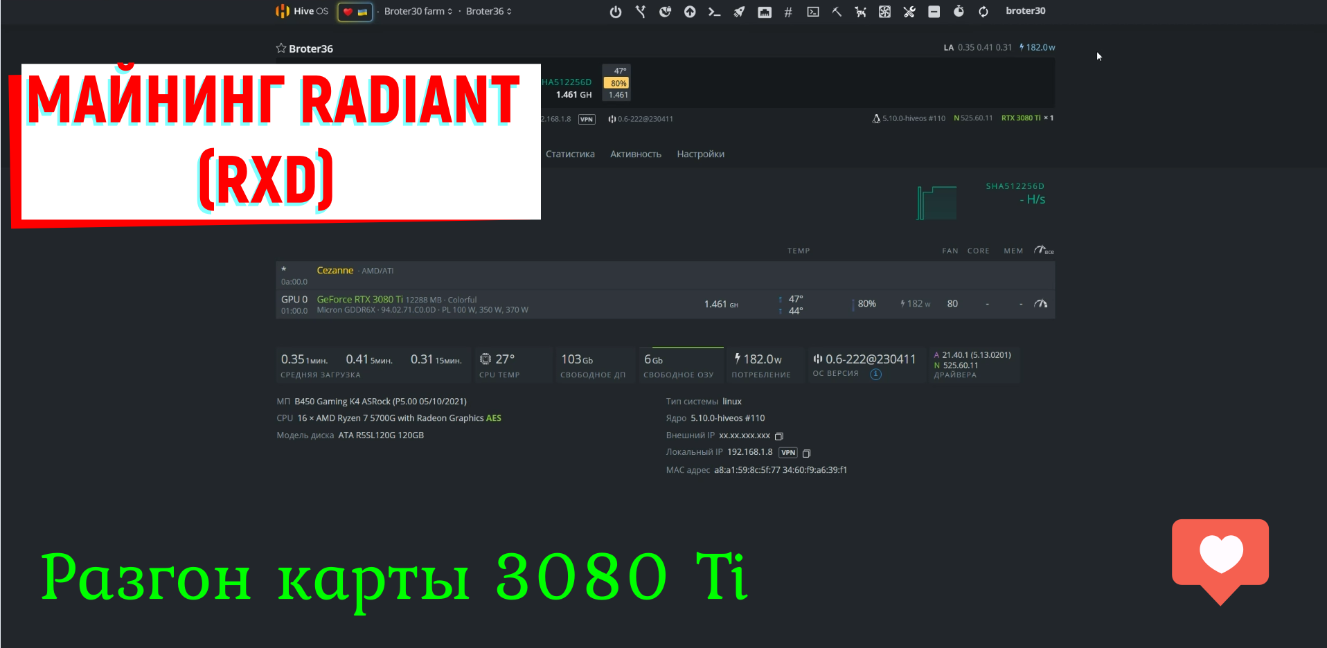Click the fan icon in the toolbar

884,12
